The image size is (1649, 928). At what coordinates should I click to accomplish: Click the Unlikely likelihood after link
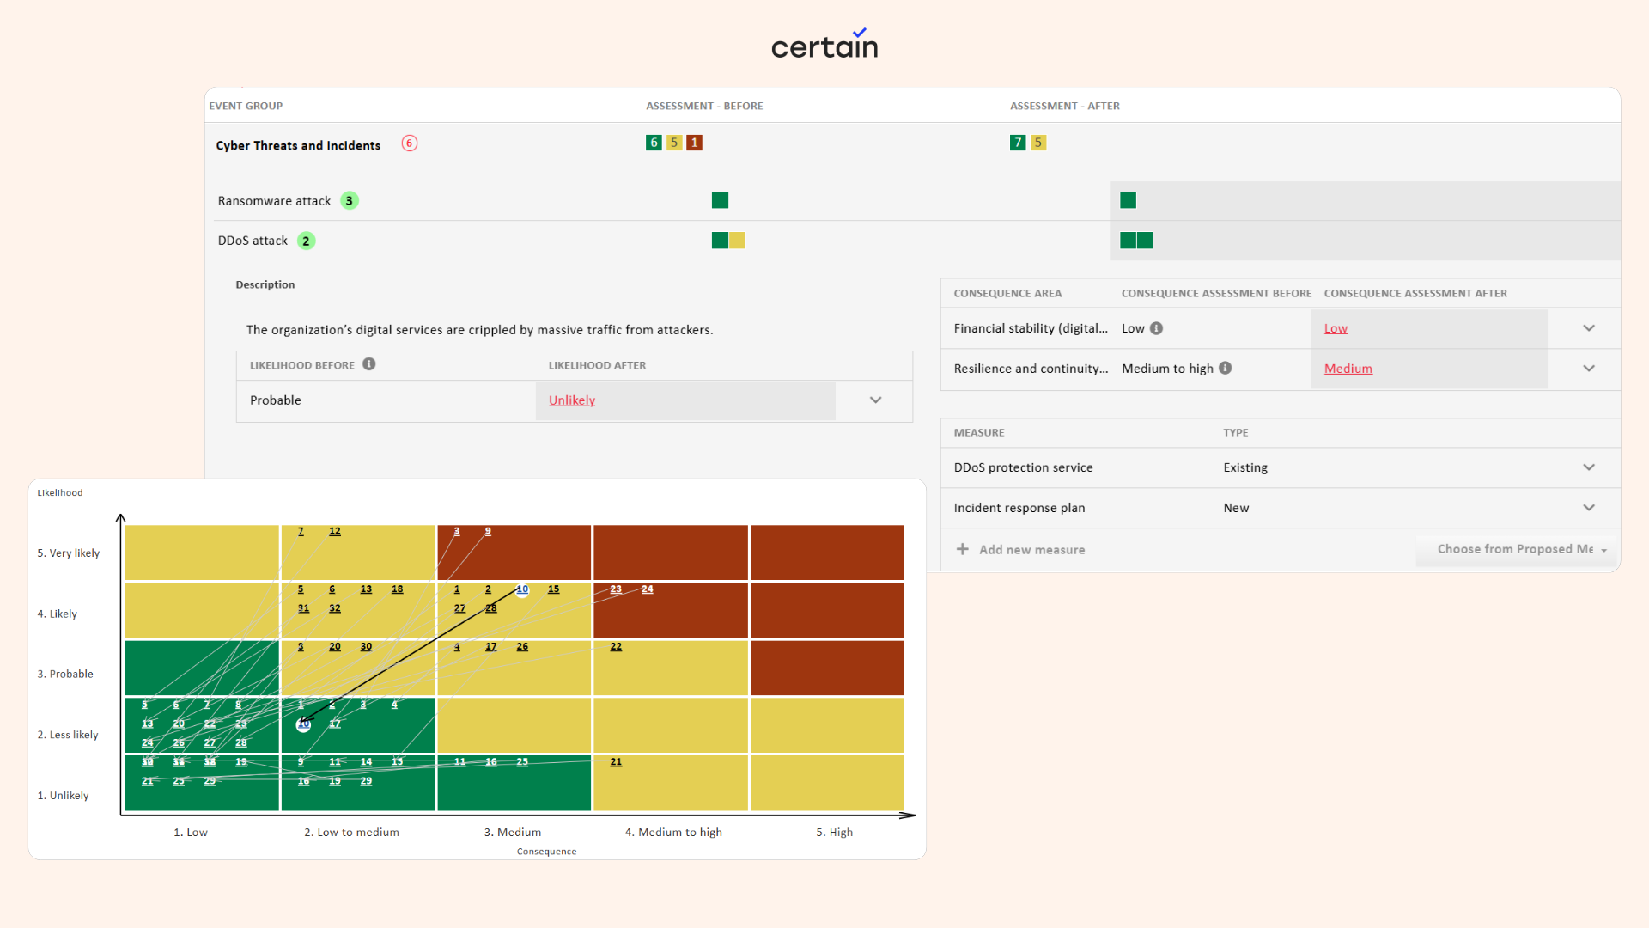[x=571, y=400]
